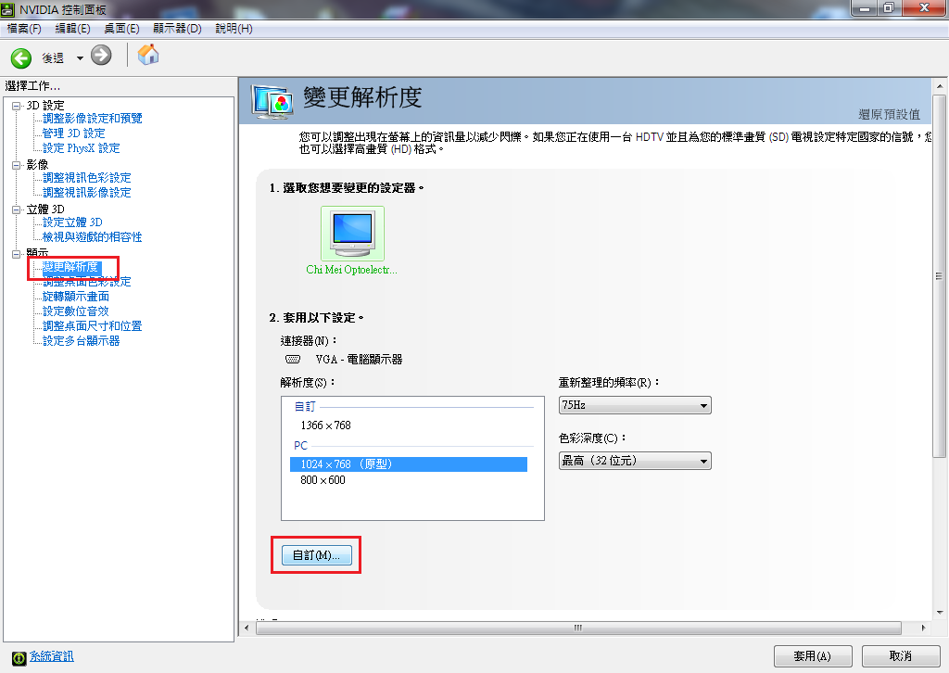Click the VGA connector icon

[293, 360]
